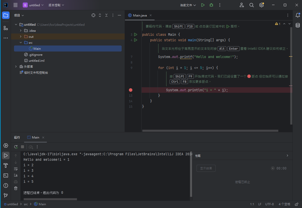Toggle scroll to end of console
Screen dimensions: 302x208
tap(16, 175)
